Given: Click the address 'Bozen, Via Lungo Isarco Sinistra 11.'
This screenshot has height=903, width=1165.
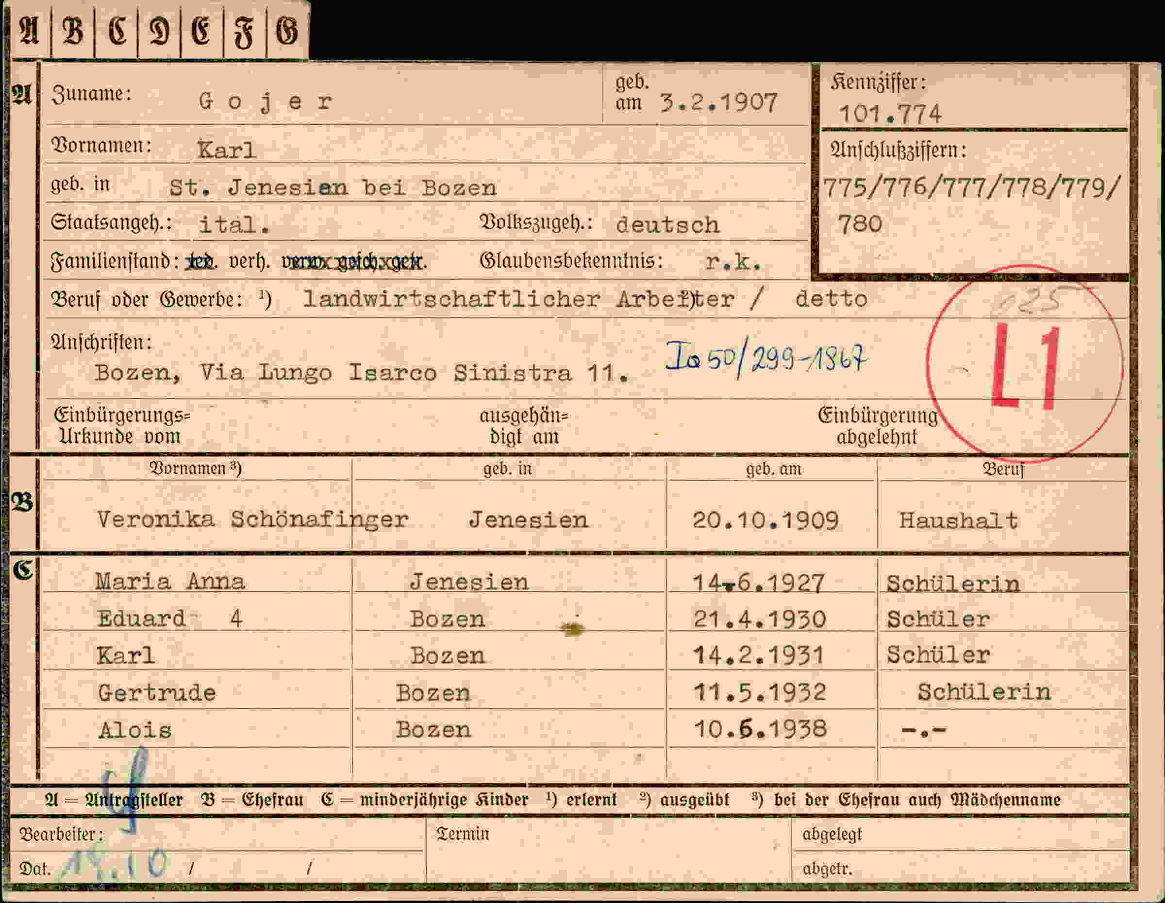Looking at the screenshot, I should (x=362, y=372).
